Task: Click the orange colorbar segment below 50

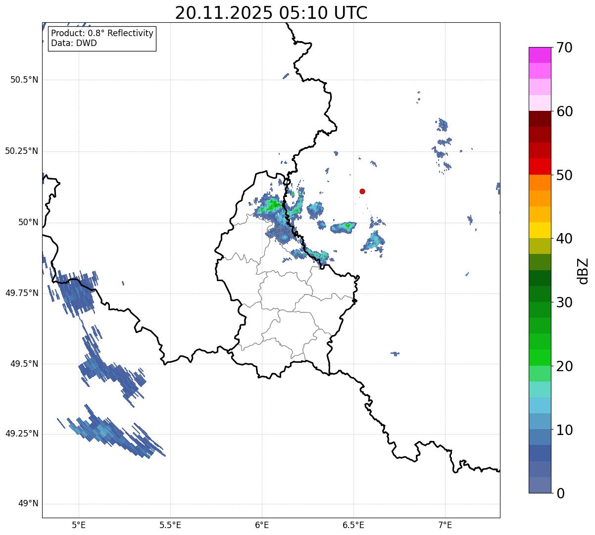Action: (x=540, y=183)
